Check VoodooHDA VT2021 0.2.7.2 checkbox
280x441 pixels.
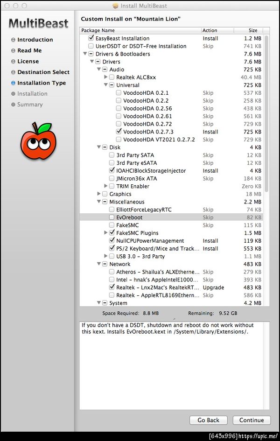[x=119, y=139]
